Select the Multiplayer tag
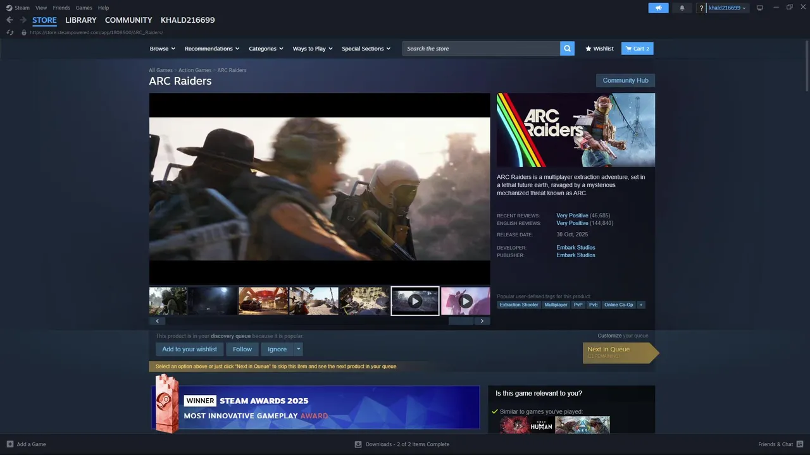The width and height of the screenshot is (810, 455). (556, 305)
